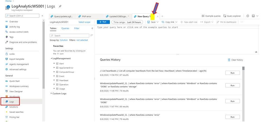Open the documentation book icon
This screenshot has width=262, height=122.
pos(253,16)
